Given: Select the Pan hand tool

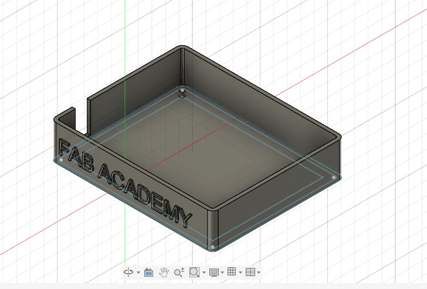Looking at the screenshot, I should pos(164,272).
